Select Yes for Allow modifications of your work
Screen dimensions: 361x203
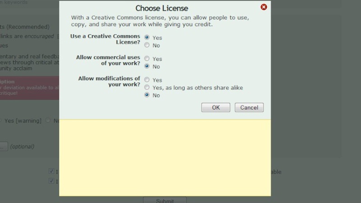147,80
